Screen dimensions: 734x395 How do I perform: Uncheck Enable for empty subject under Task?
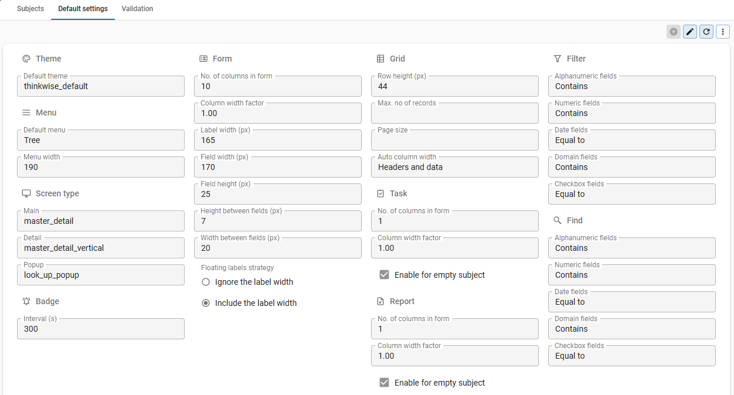tap(384, 274)
